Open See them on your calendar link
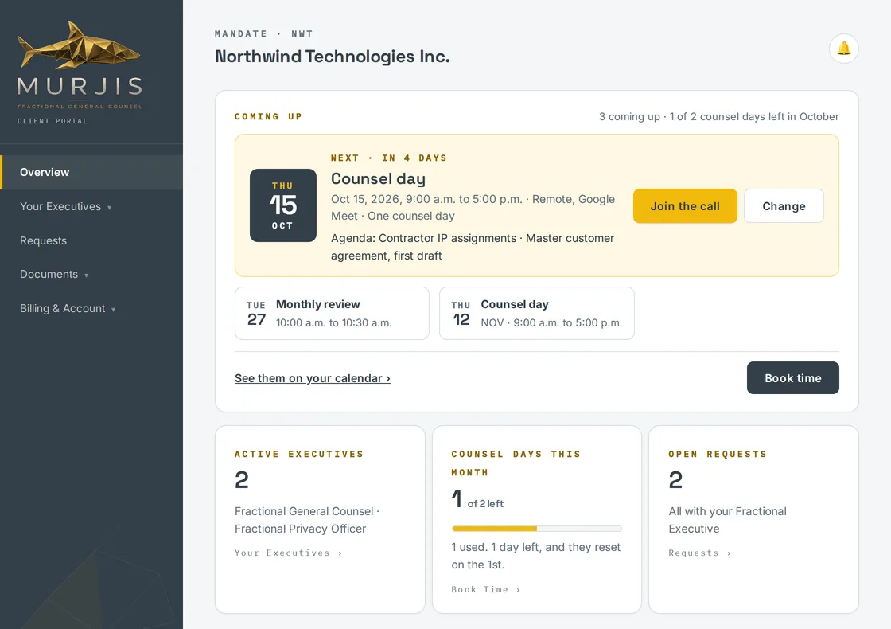891x629 pixels. (313, 378)
